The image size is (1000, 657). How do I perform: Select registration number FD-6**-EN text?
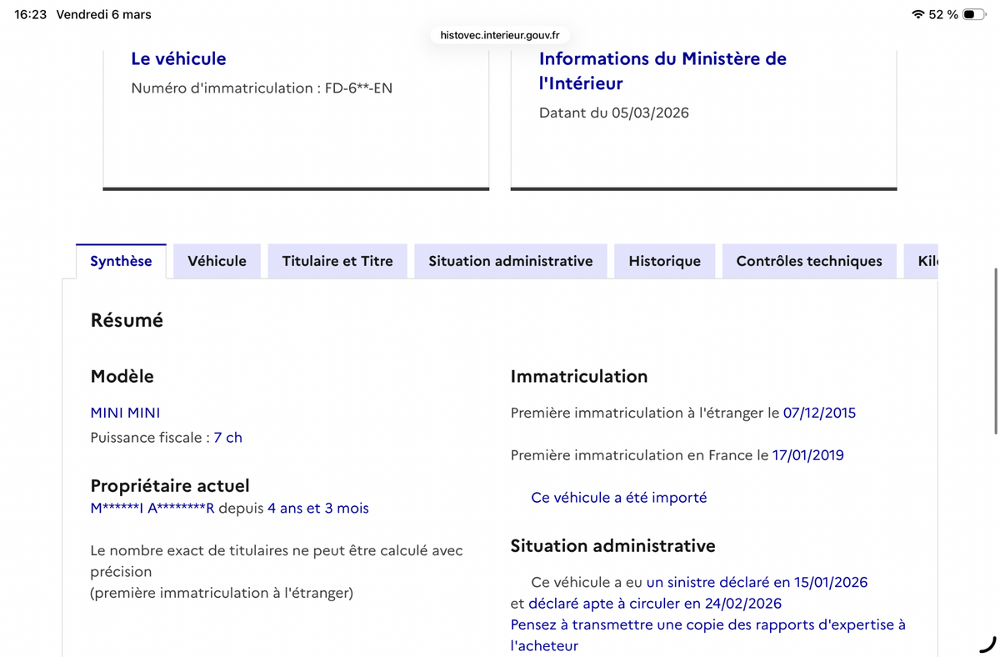(x=357, y=88)
